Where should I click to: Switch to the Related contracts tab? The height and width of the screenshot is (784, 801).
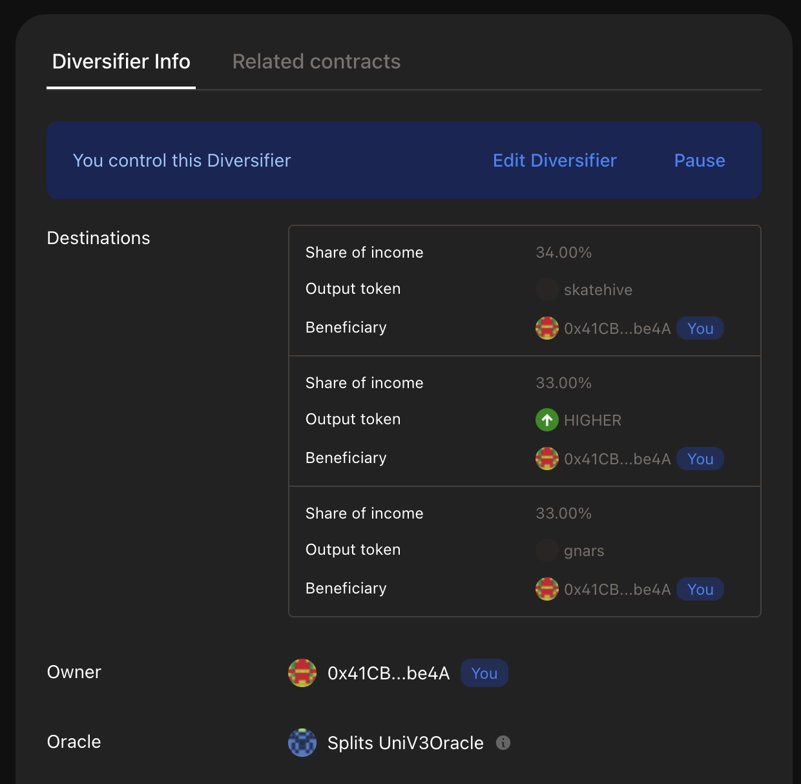(x=316, y=61)
